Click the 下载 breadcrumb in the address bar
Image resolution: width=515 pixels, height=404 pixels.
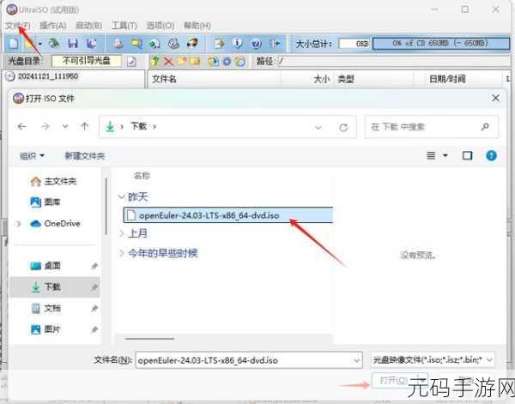click(x=138, y=126)
